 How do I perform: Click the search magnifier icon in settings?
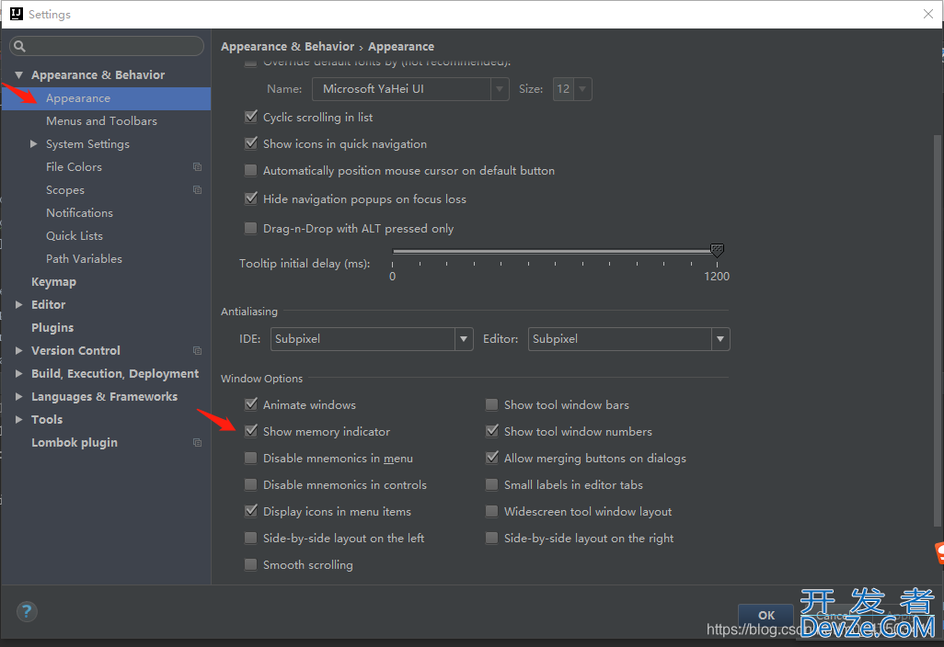pyautogui.click(x=19, y=46)
